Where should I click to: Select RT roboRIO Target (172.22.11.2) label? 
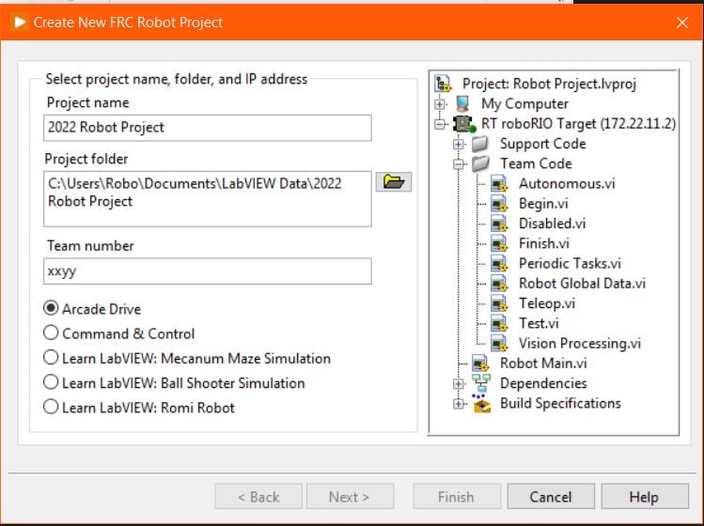(x=578, y=124)
